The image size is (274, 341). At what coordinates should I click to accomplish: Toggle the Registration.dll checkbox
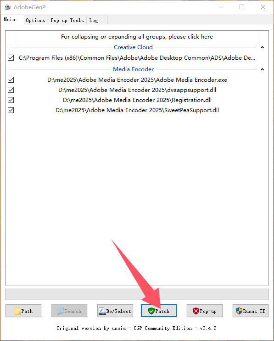tap(11, 100)
